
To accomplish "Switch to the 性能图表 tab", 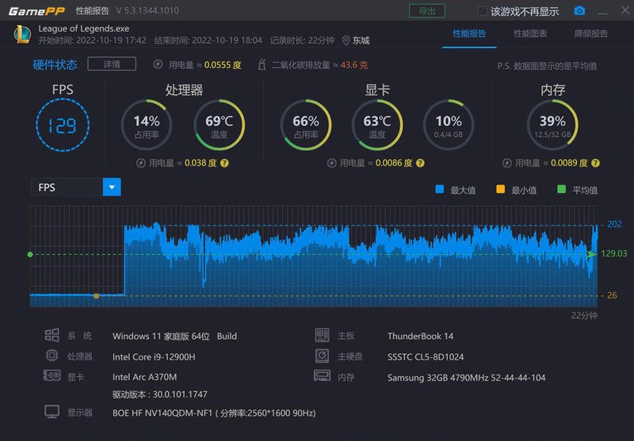I will pyautogui.click(x=530, y=34).
